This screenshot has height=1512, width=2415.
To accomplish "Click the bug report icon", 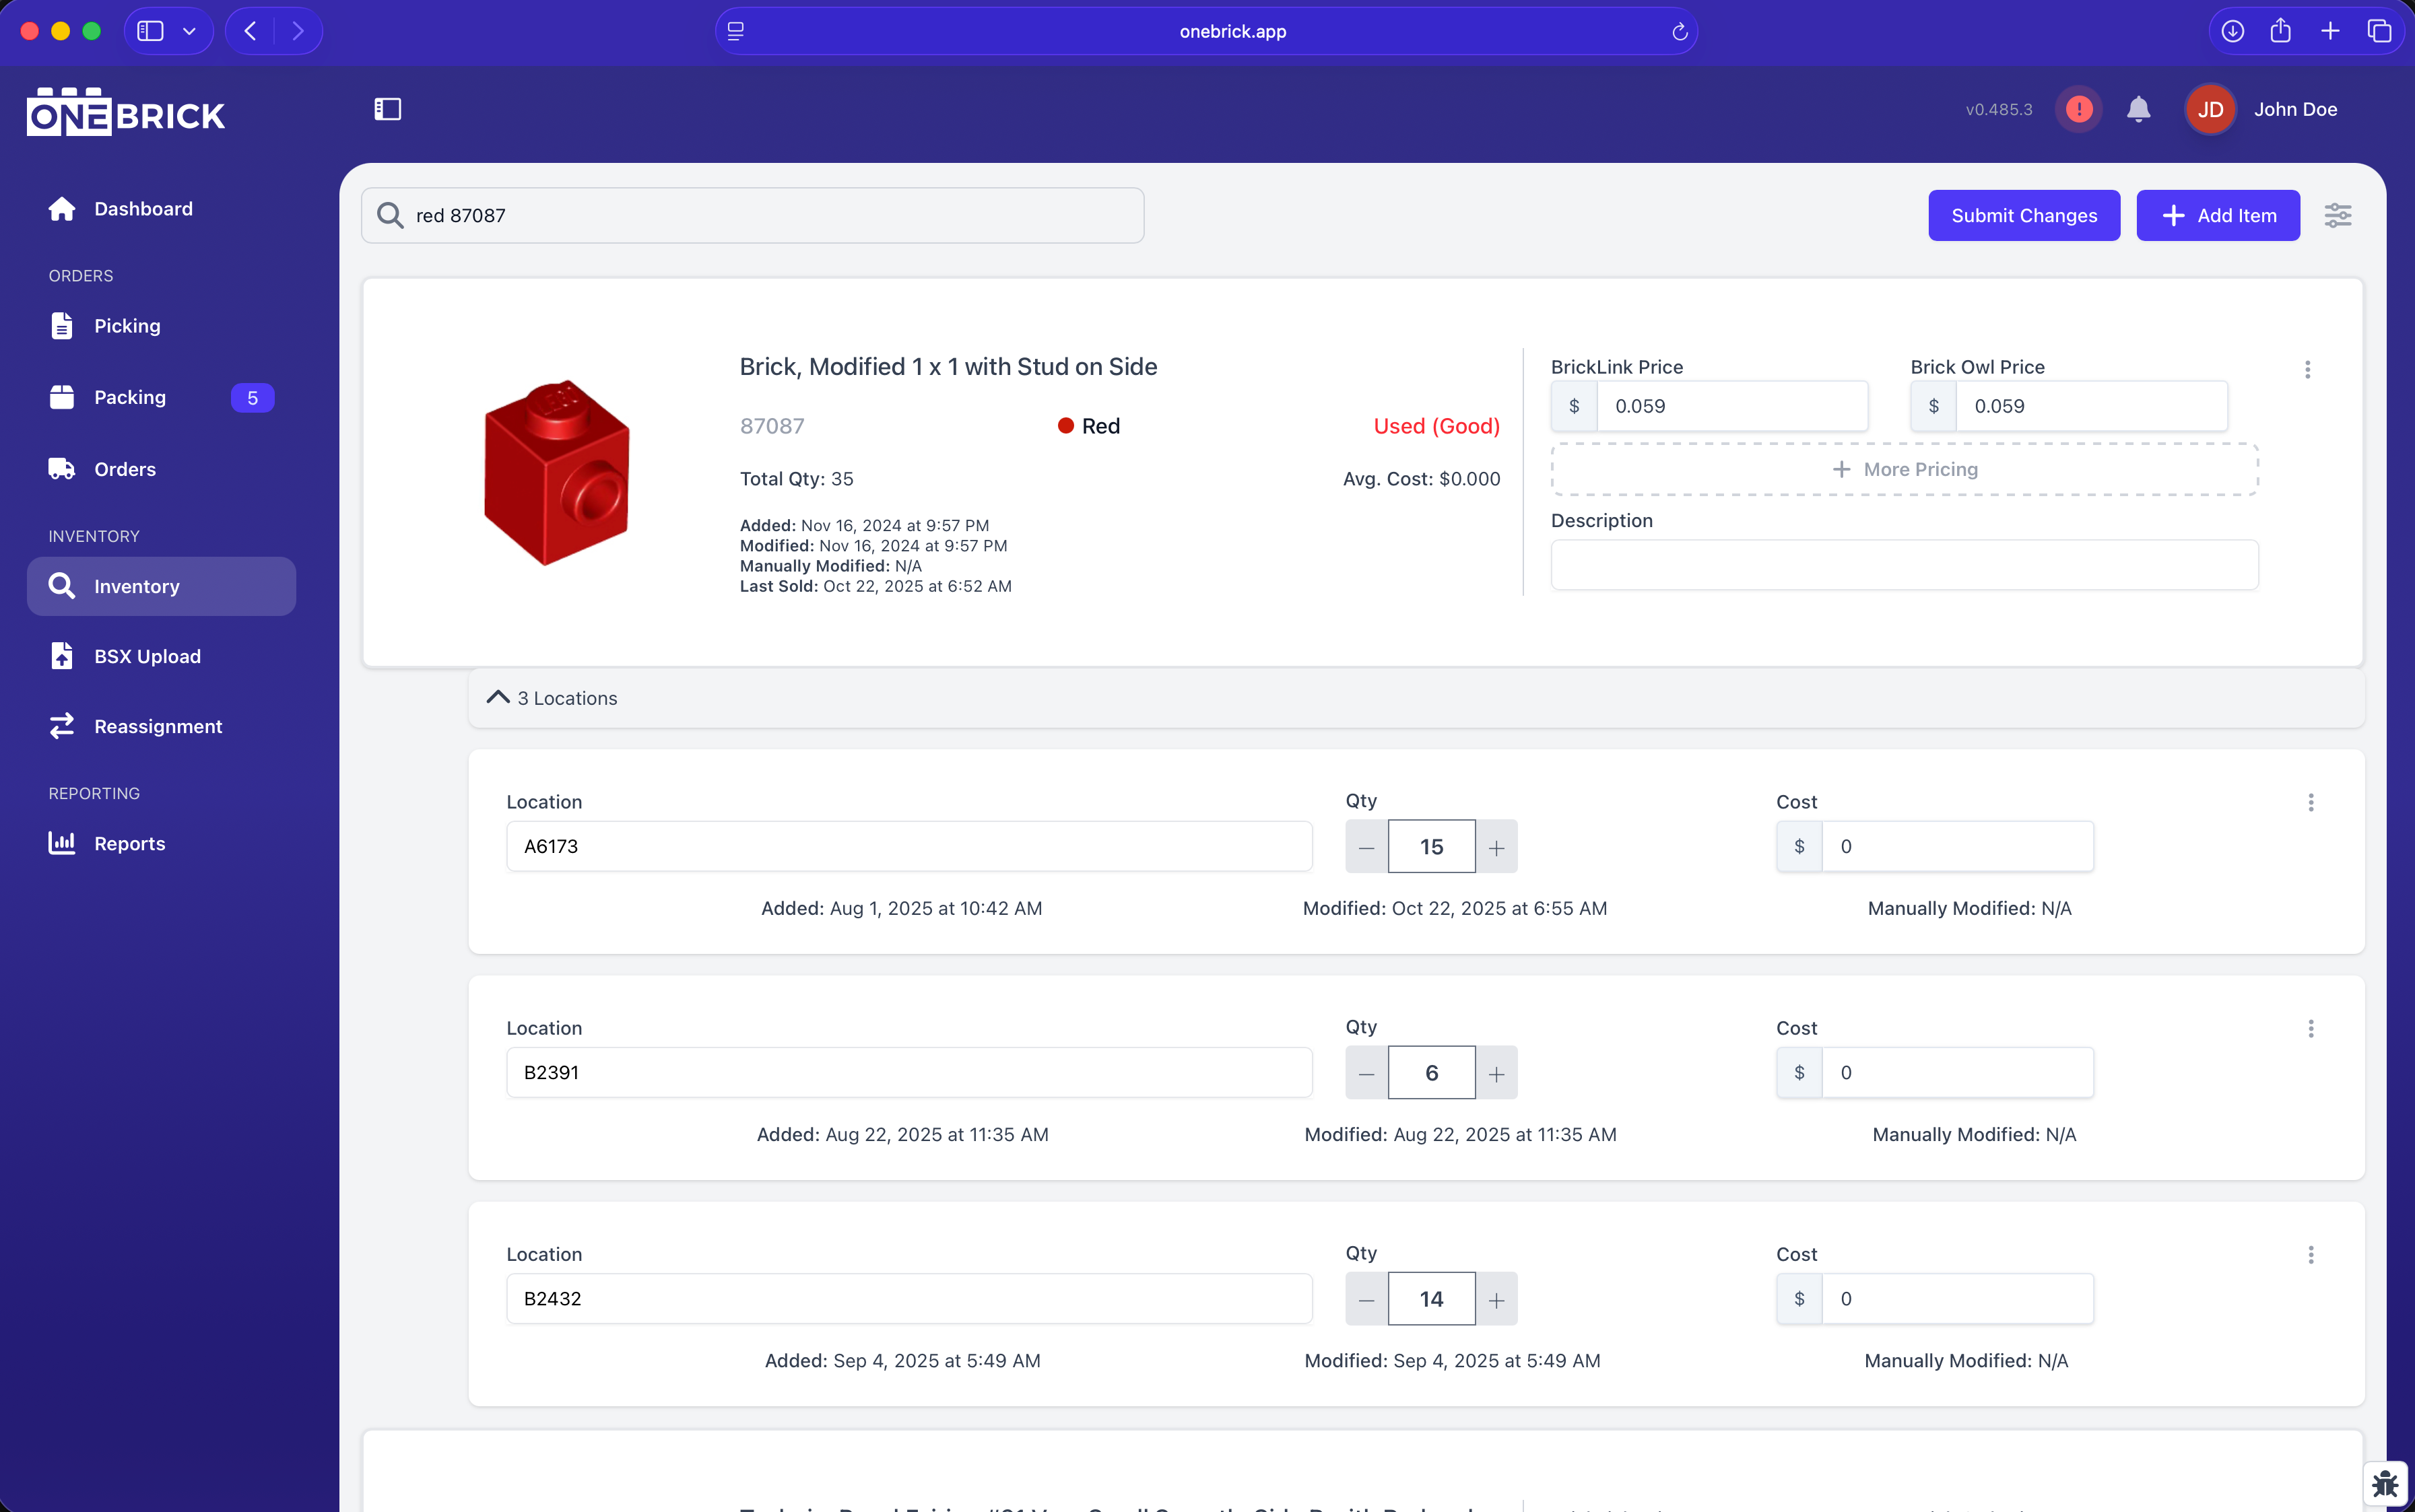I will [2385, 1483].
